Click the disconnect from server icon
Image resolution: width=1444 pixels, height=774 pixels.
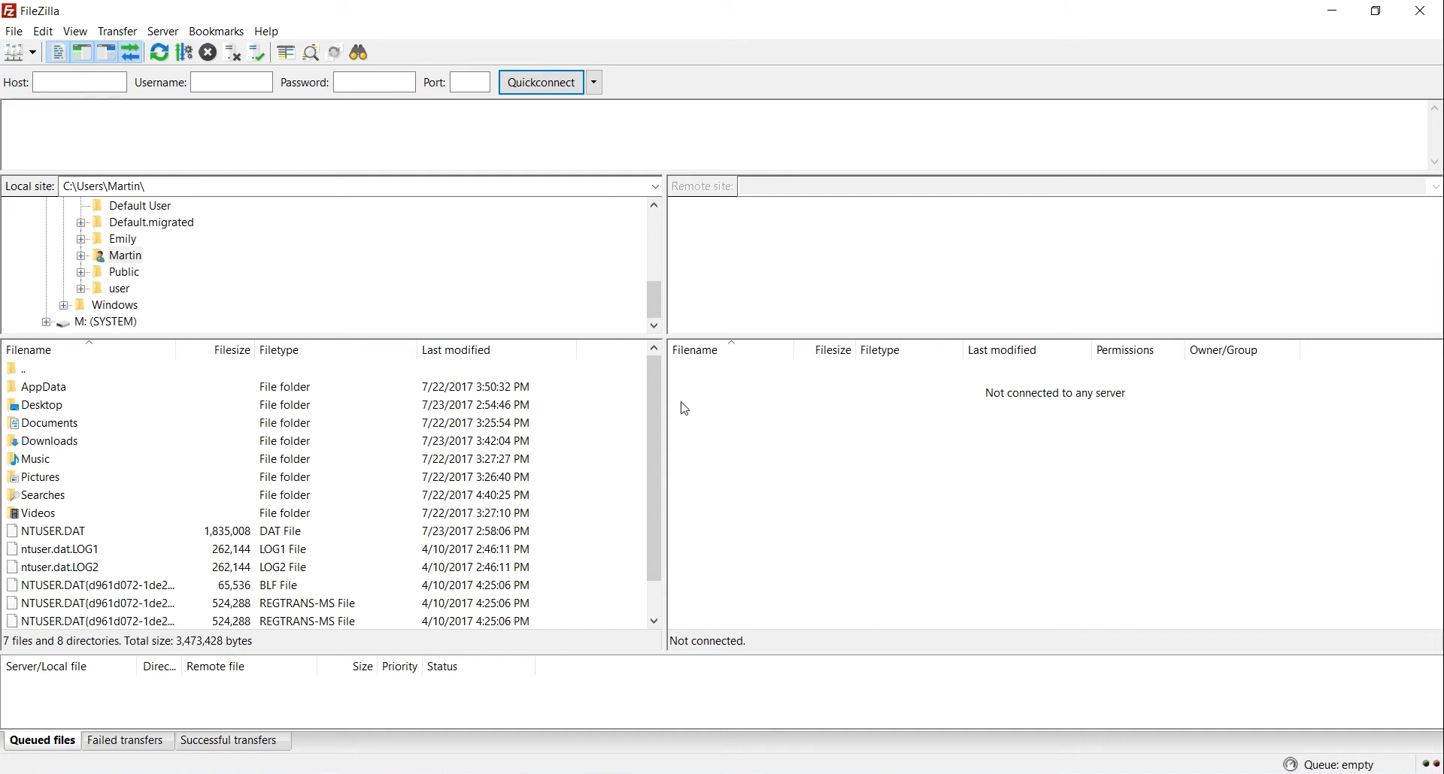(x=233, y=53)
